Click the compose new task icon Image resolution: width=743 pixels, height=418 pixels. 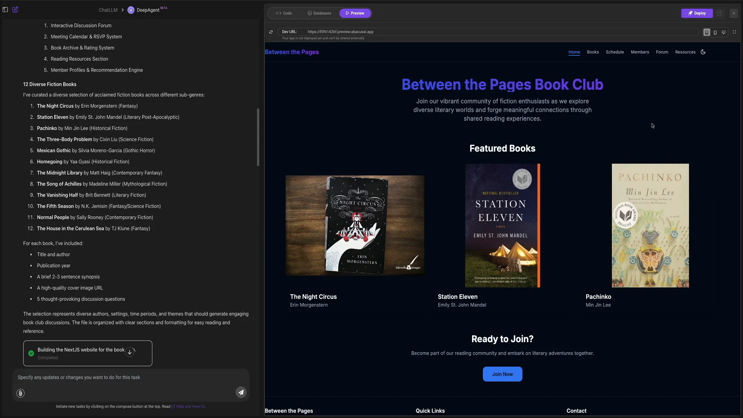pyautogui.click(x=15, y=9)
